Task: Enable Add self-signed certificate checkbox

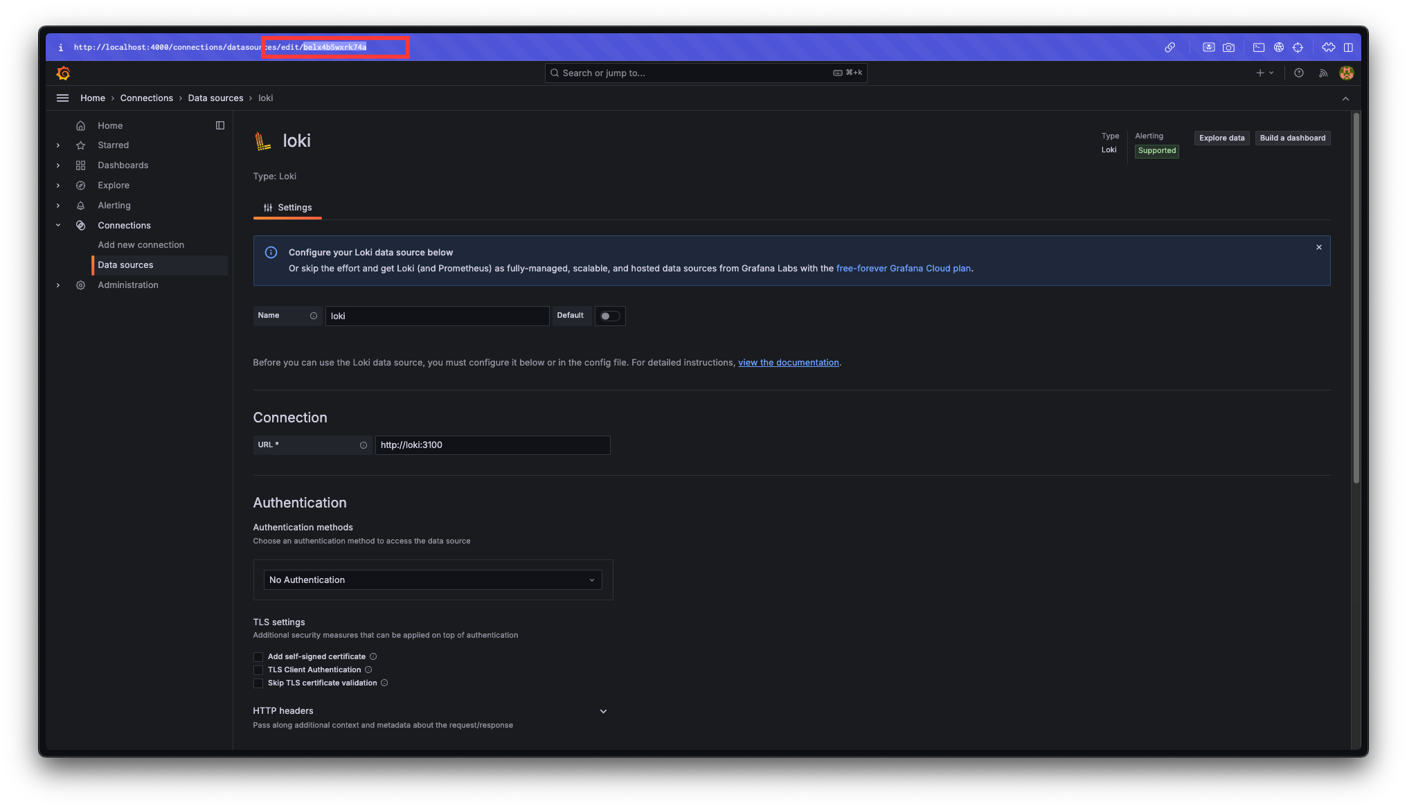Action: [x=258, y=657]
